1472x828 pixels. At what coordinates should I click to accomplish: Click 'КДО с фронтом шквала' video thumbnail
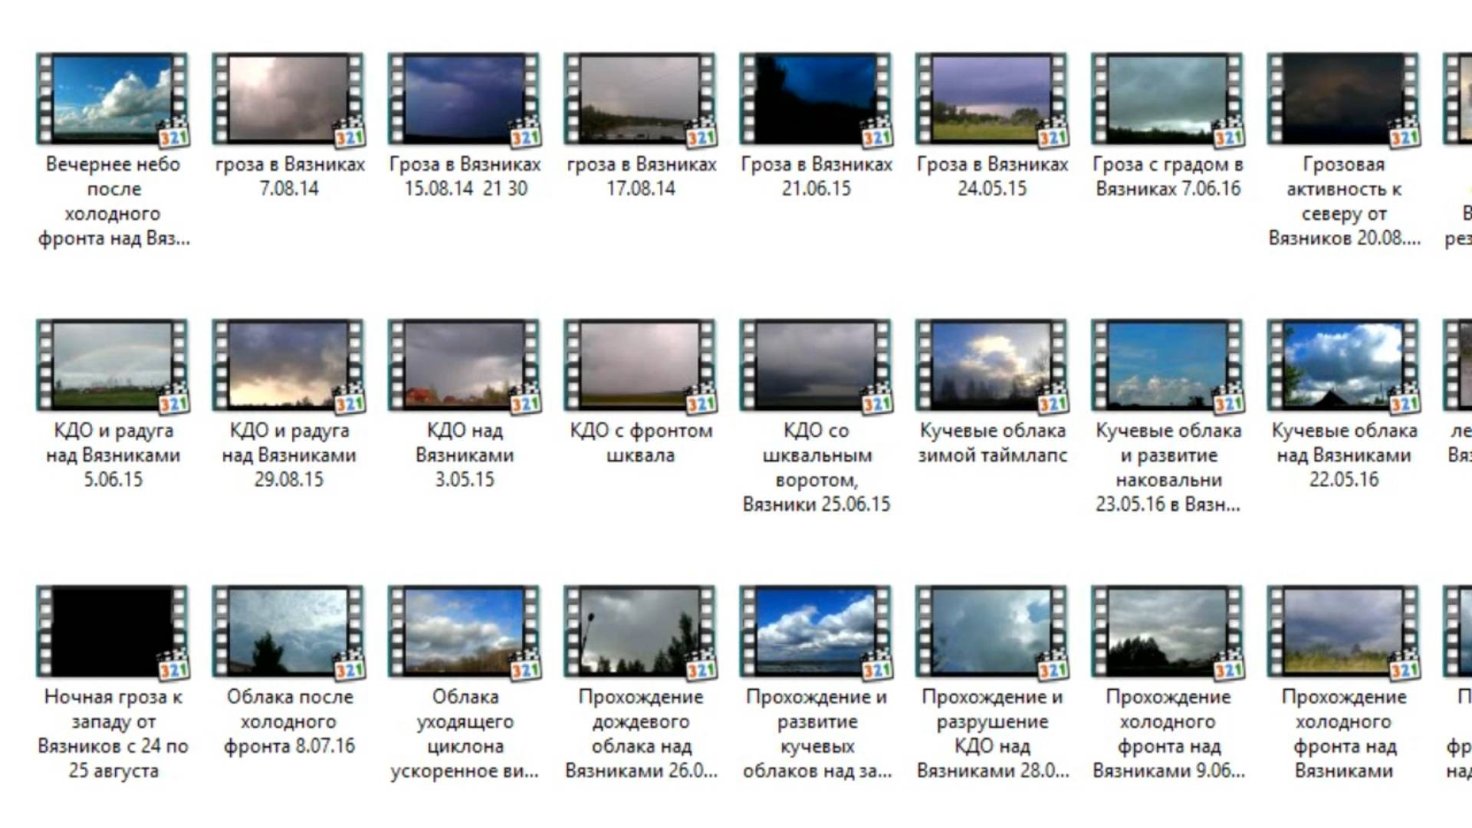pyautogui.click(x=640, y=365)
